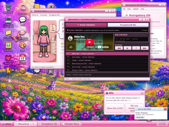Open Check In menu in Elowen Says
Image resolution: width=169 pixels, height=127 pixels.
[x=35, y=15]
